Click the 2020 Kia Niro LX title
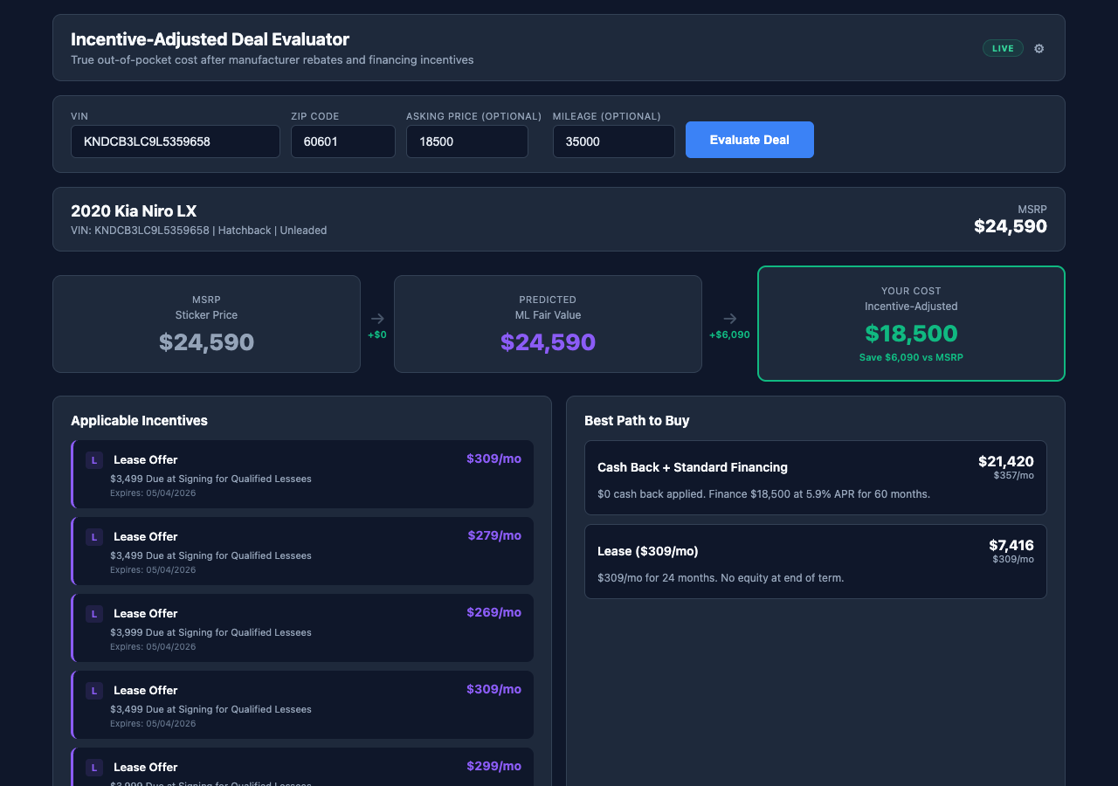This screenshot has width=1118, height=786. [134, 211]
